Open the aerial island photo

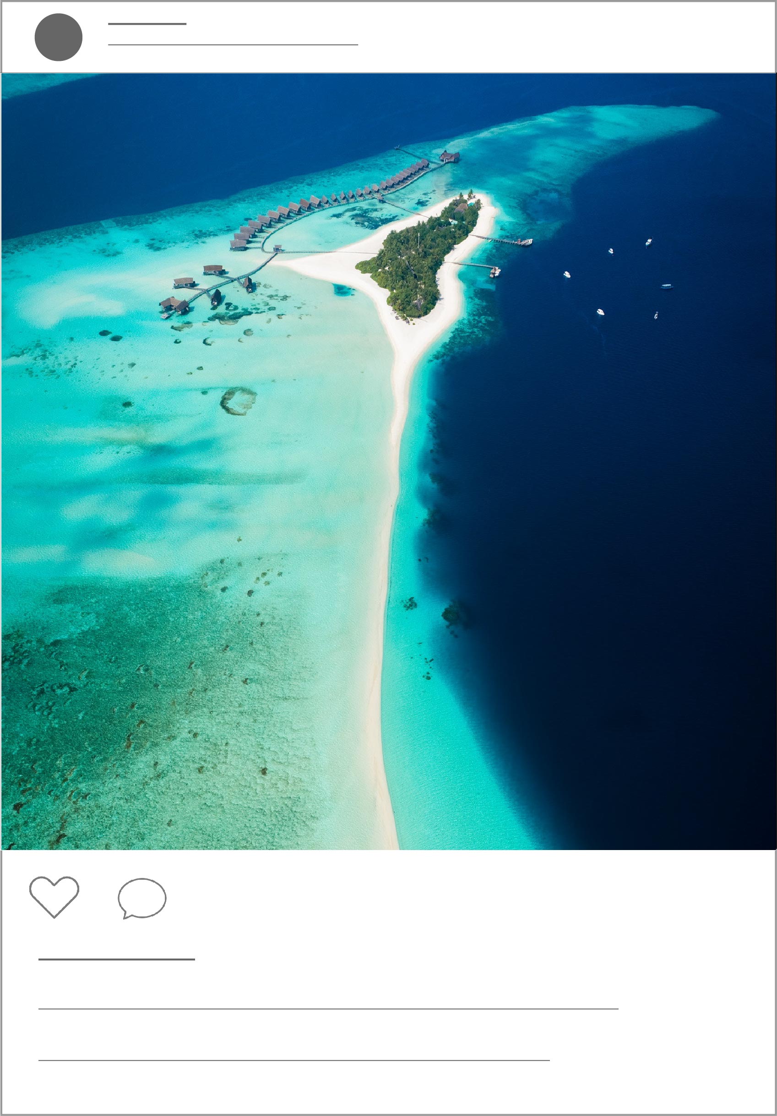(x=388, y=461)
